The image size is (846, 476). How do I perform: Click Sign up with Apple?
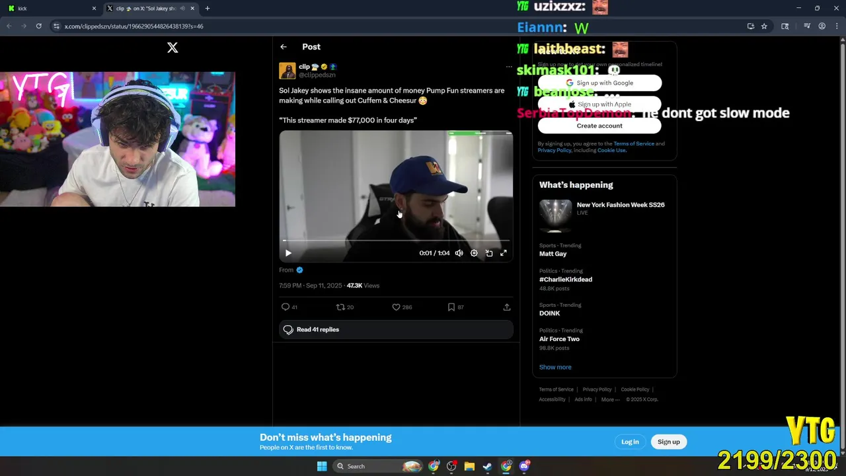pos(599,104)
